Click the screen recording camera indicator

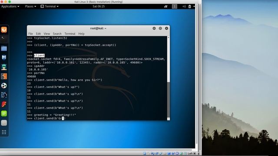166,6
